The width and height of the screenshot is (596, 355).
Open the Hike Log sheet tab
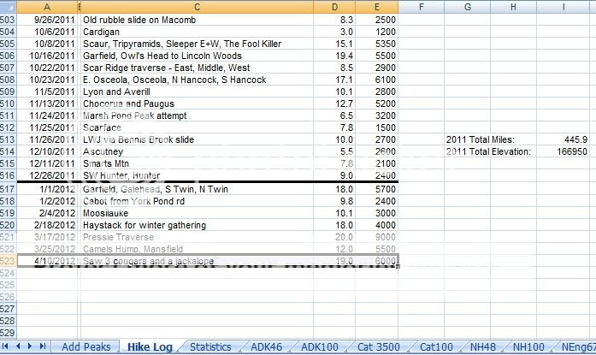pos(150,347)
